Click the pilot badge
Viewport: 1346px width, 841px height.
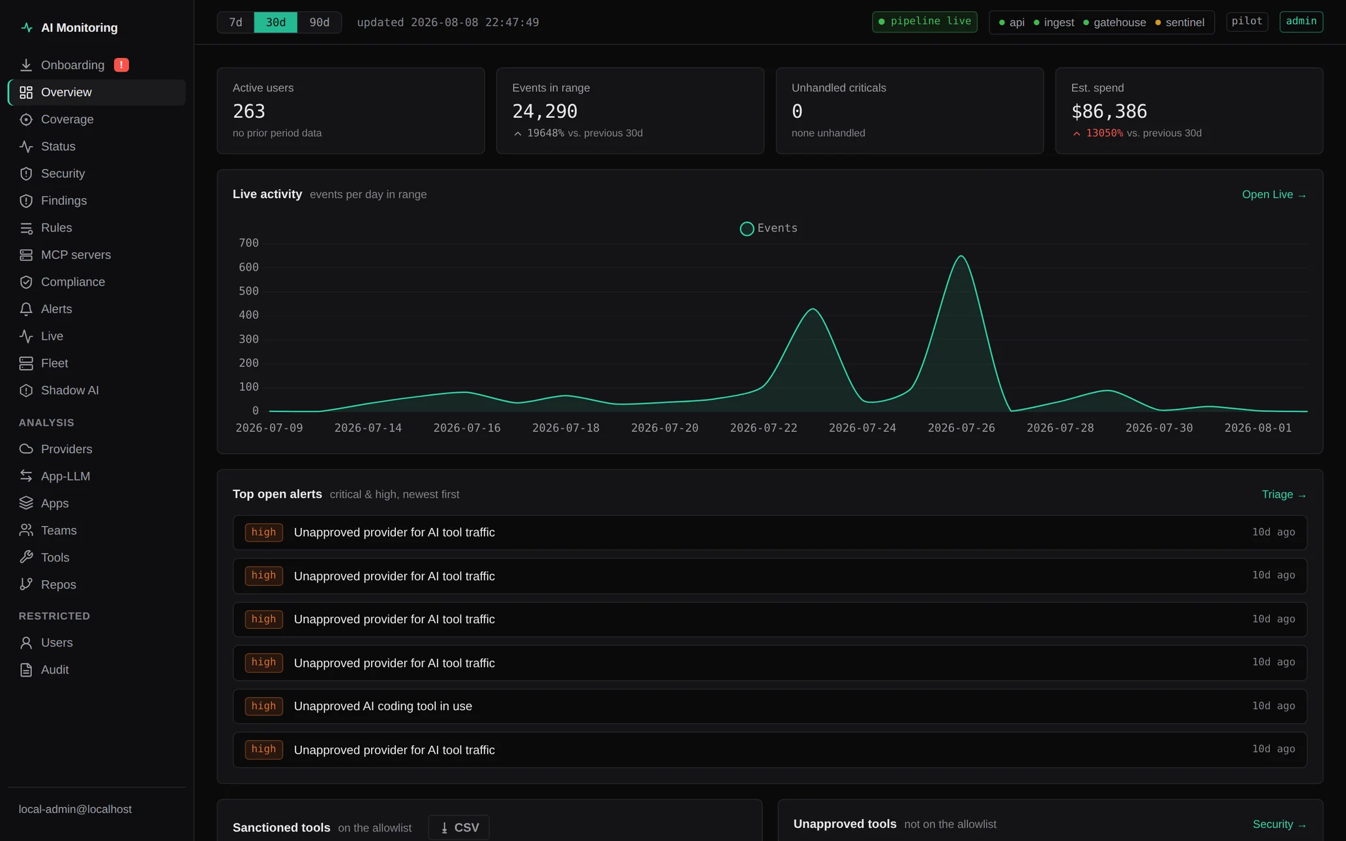pos(1247,22)
